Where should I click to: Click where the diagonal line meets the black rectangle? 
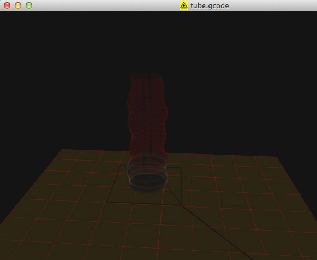[181, 205]
